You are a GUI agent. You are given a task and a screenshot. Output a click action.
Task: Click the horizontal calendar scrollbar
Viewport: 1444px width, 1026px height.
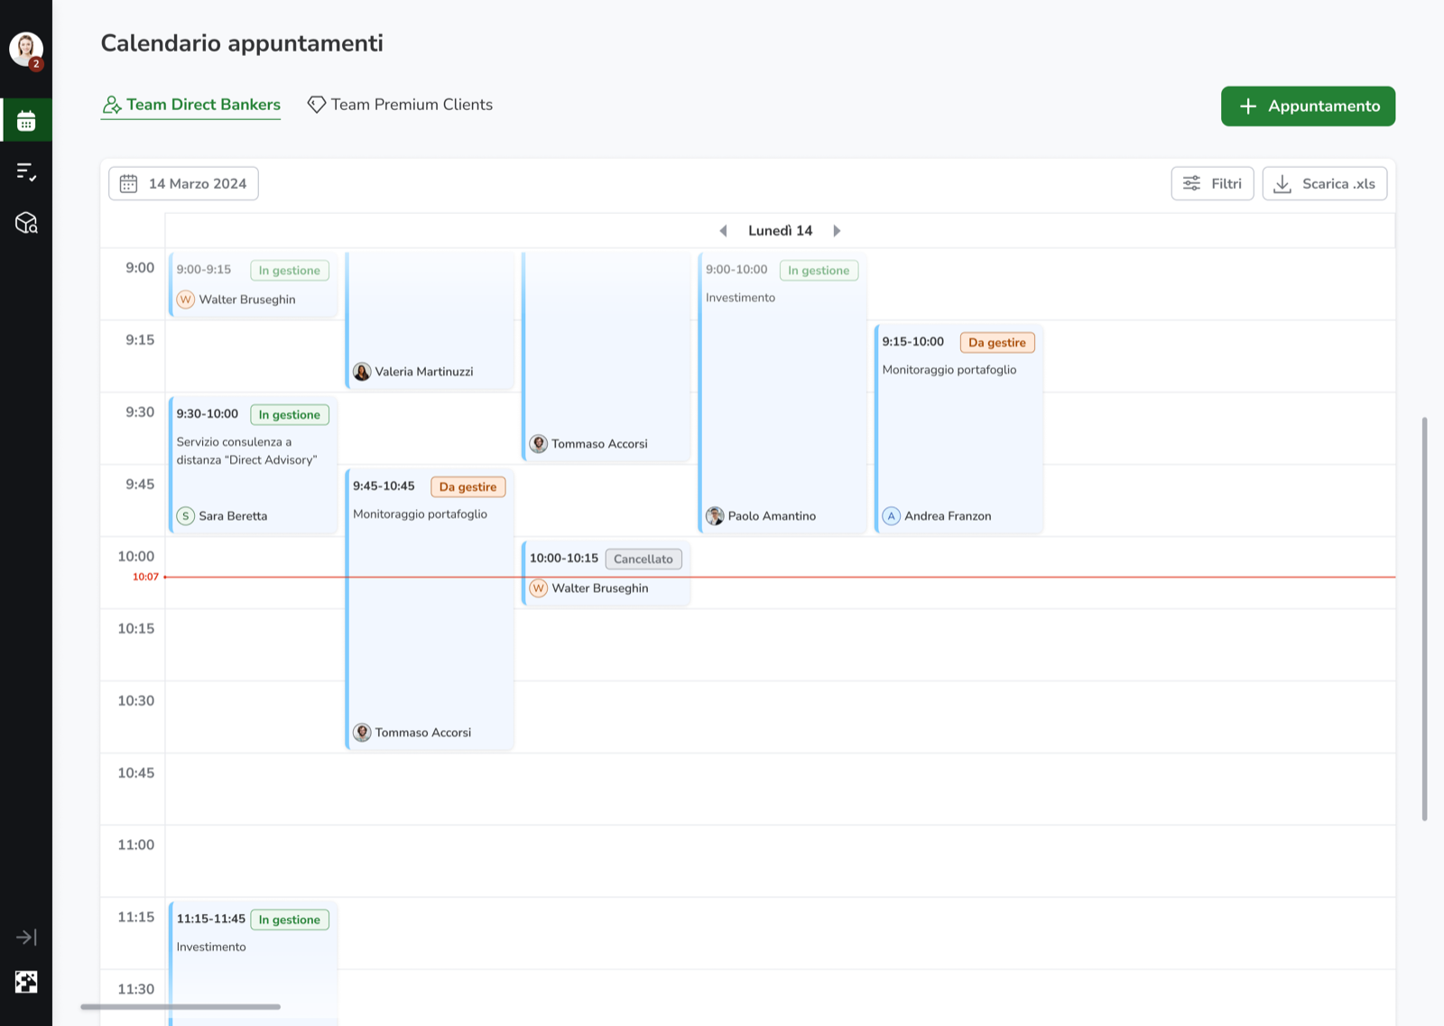(x=180, y=1006)
